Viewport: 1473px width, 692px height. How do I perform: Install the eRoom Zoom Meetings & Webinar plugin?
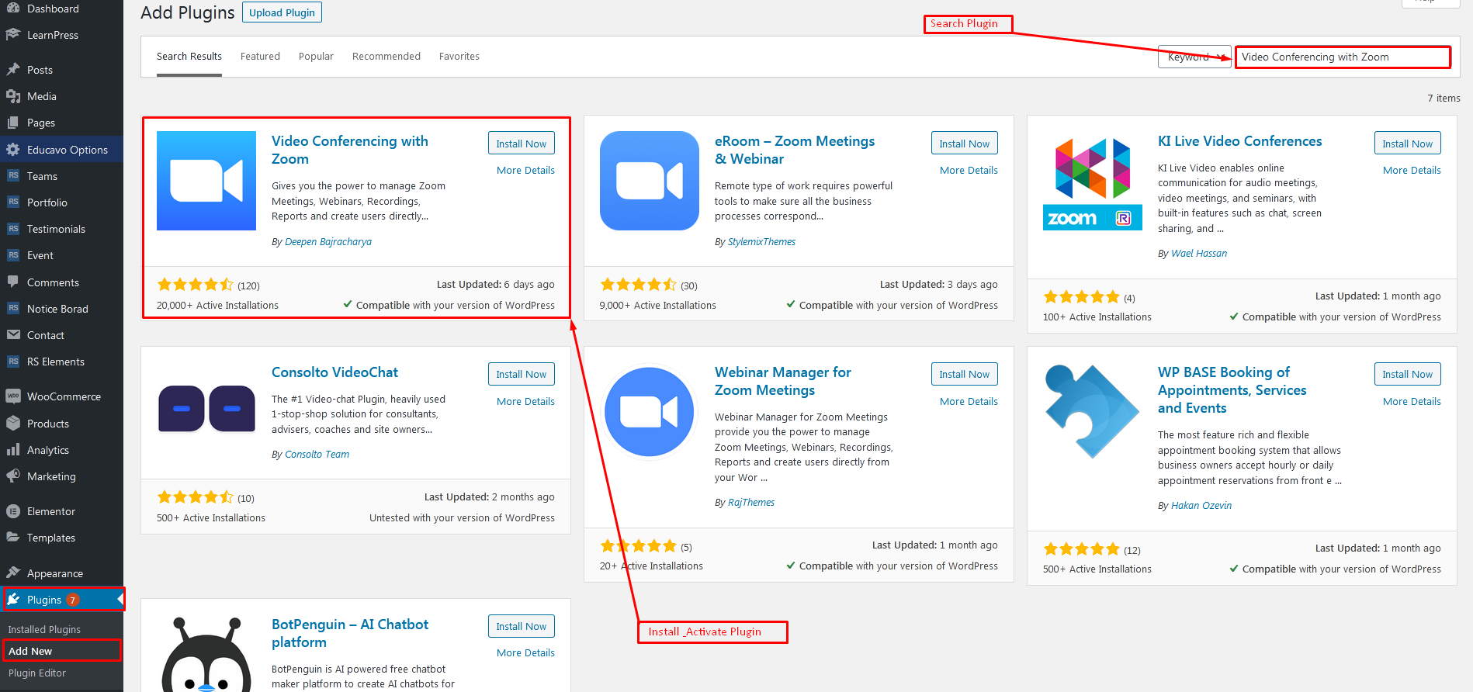click(x=965, y=144)
